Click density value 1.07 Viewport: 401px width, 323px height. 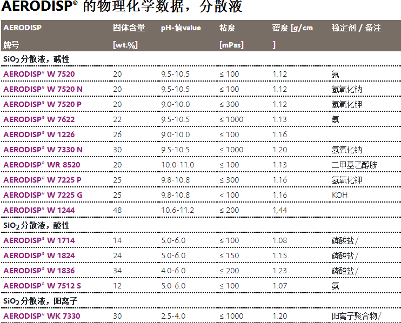pos(280,286)
